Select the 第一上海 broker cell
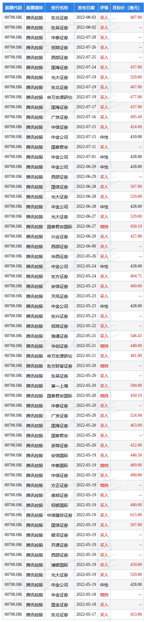Viewport: 144px width, 622px height. tap(60, 386)
